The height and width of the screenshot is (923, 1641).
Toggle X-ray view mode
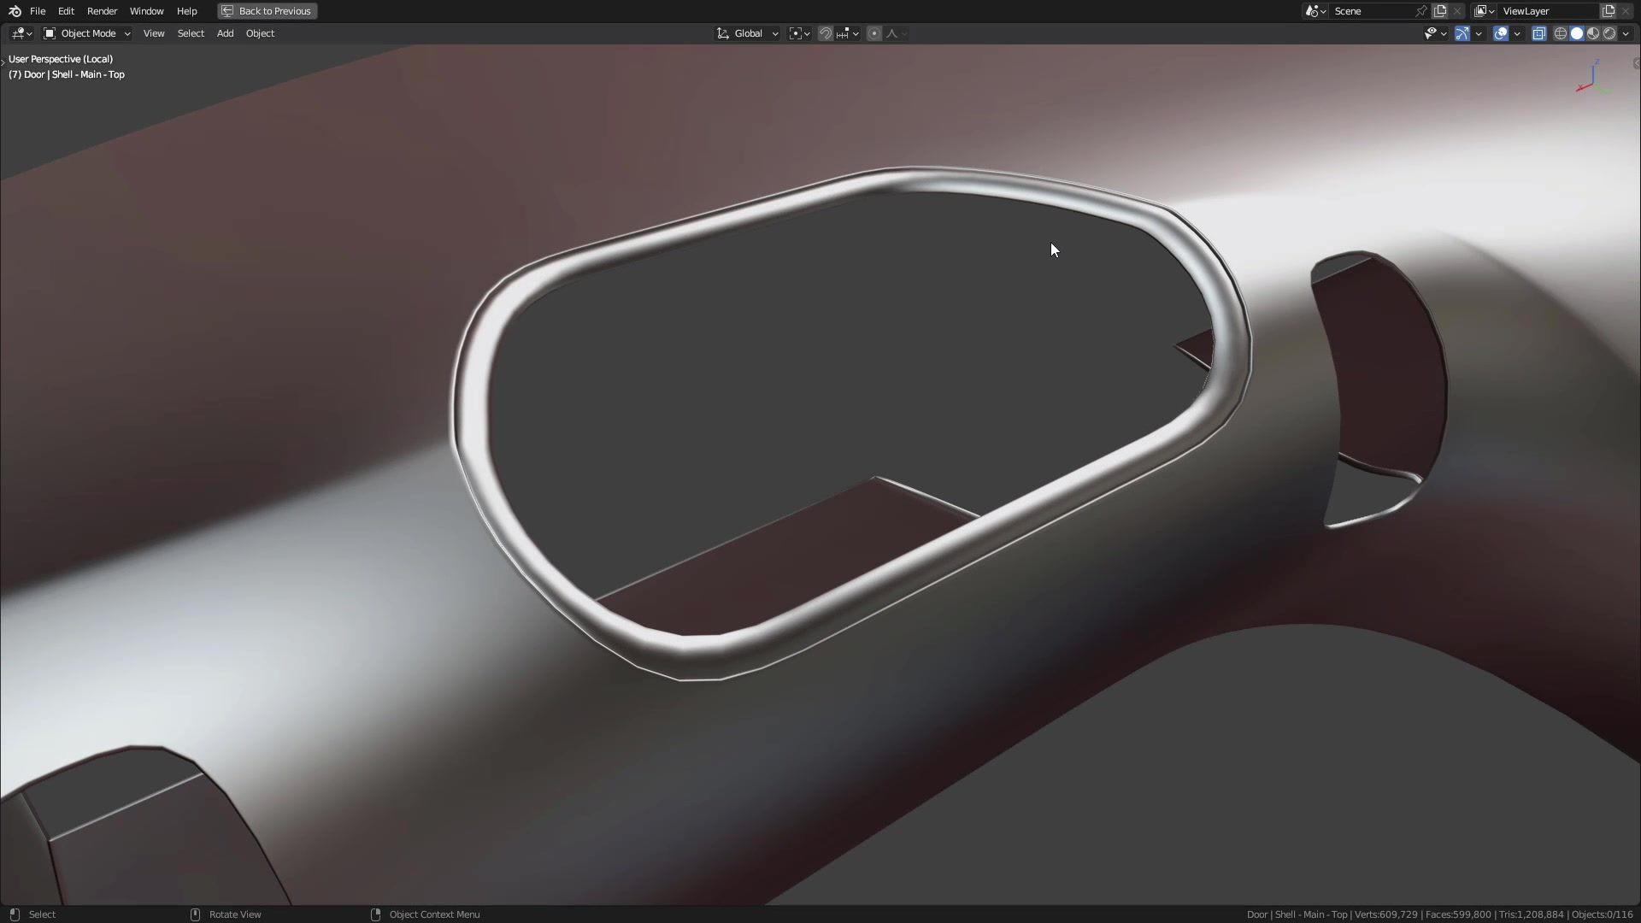pos(1538,33)
